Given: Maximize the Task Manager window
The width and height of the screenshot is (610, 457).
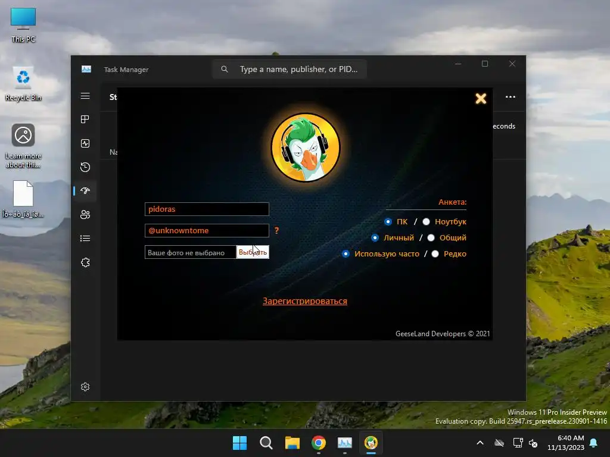Looking at the screenshot, I should [x=485, y=64].
